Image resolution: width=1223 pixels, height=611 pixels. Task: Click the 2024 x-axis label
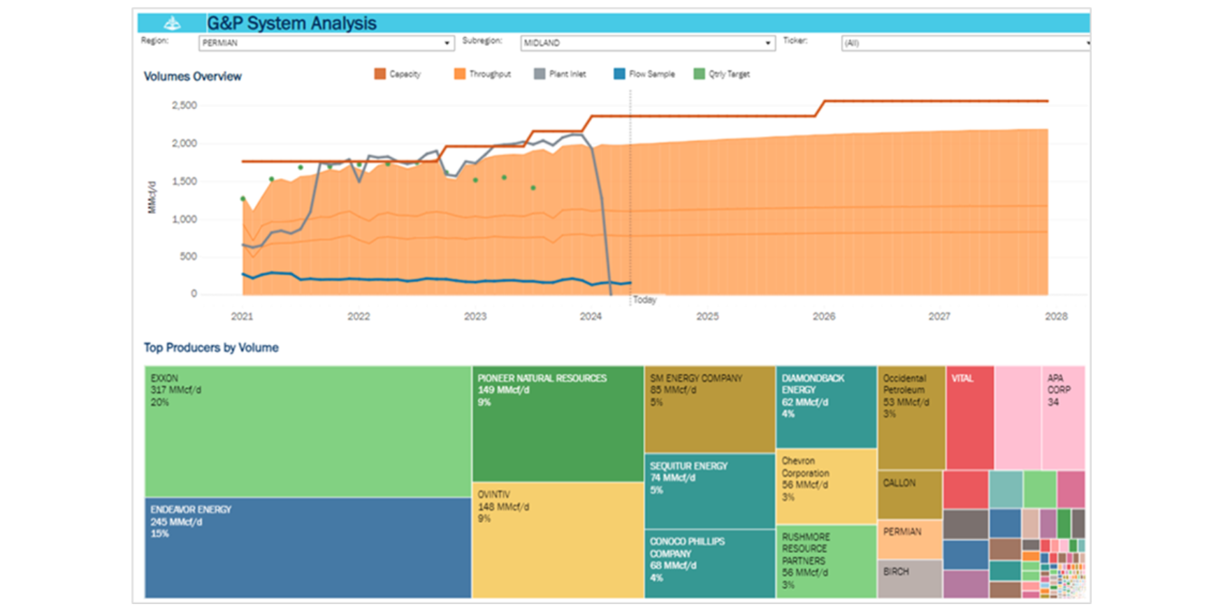point(591,316)
